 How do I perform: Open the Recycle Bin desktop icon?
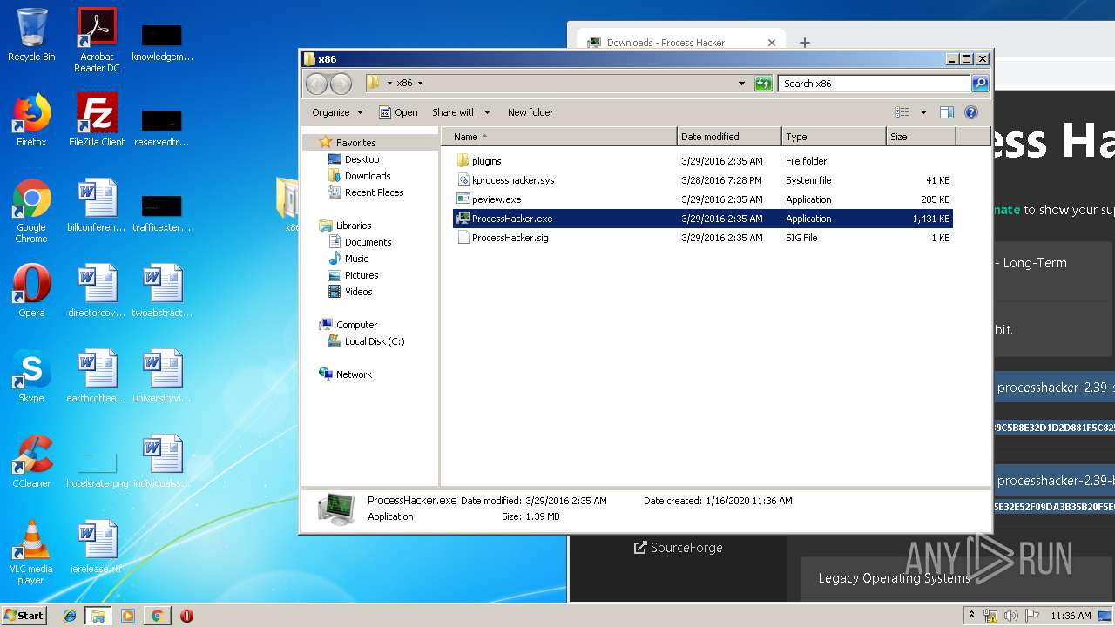coord(31,35)
